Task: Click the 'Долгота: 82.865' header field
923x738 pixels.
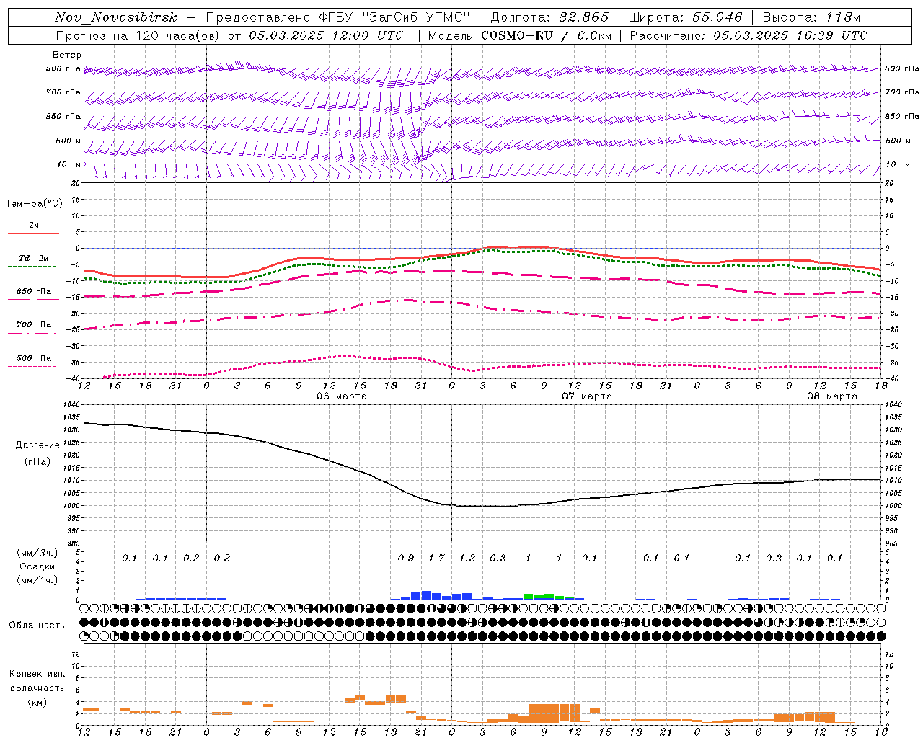Action: point(549,17)
